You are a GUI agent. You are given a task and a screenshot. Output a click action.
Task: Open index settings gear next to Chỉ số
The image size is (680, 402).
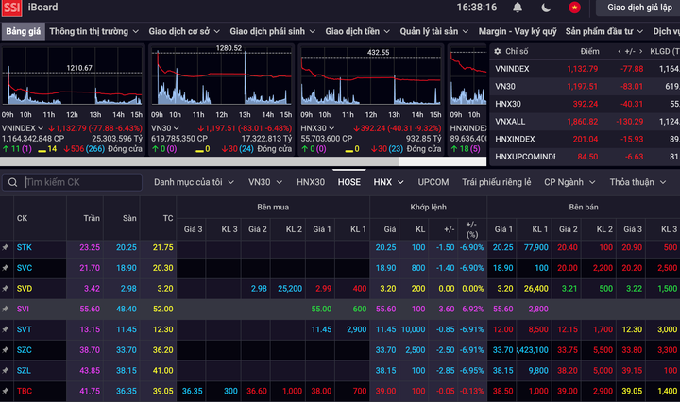[497, 51]
